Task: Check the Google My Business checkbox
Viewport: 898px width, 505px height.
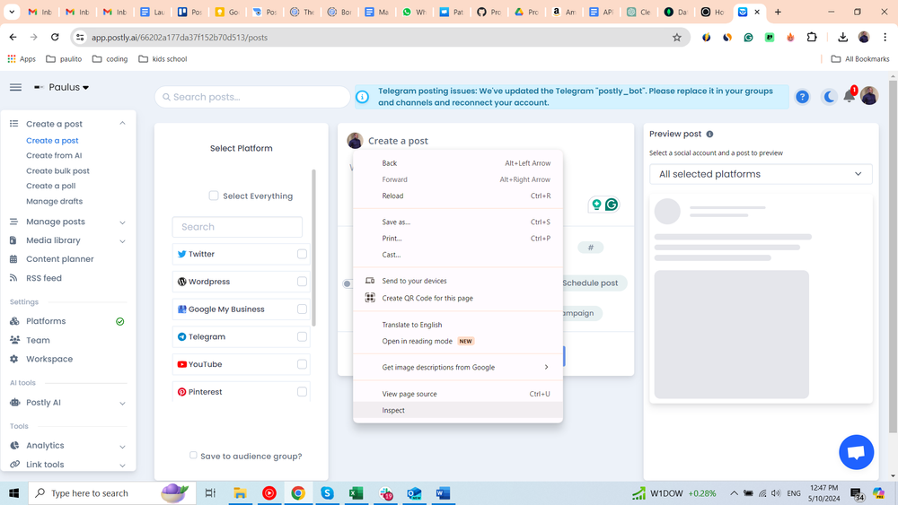Action: [302, 309]
